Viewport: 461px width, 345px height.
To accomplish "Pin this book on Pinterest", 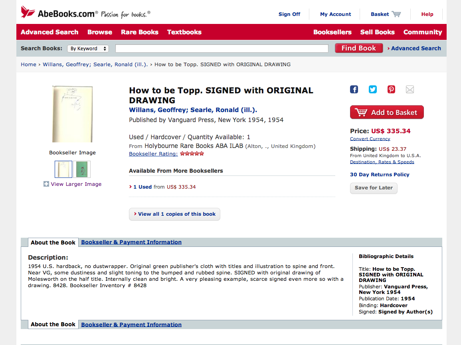I will 391,89.
